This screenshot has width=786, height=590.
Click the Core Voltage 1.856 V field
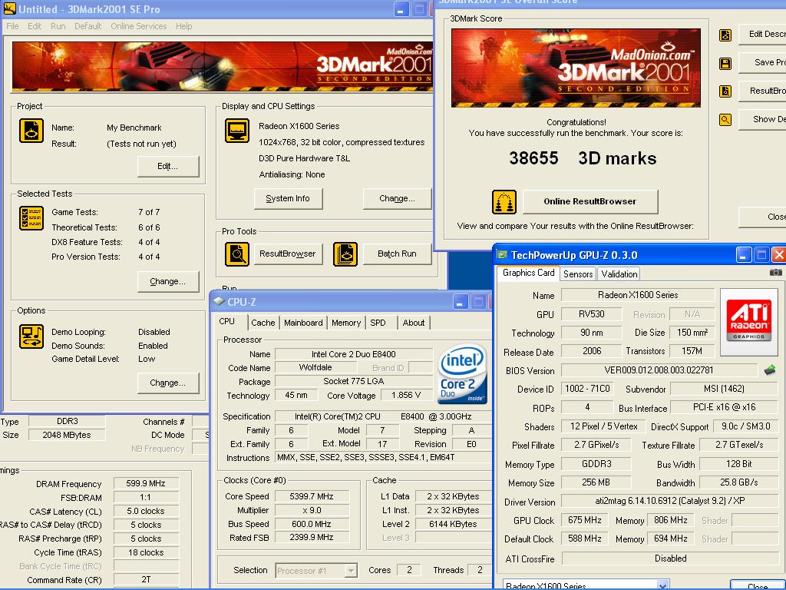406,396
